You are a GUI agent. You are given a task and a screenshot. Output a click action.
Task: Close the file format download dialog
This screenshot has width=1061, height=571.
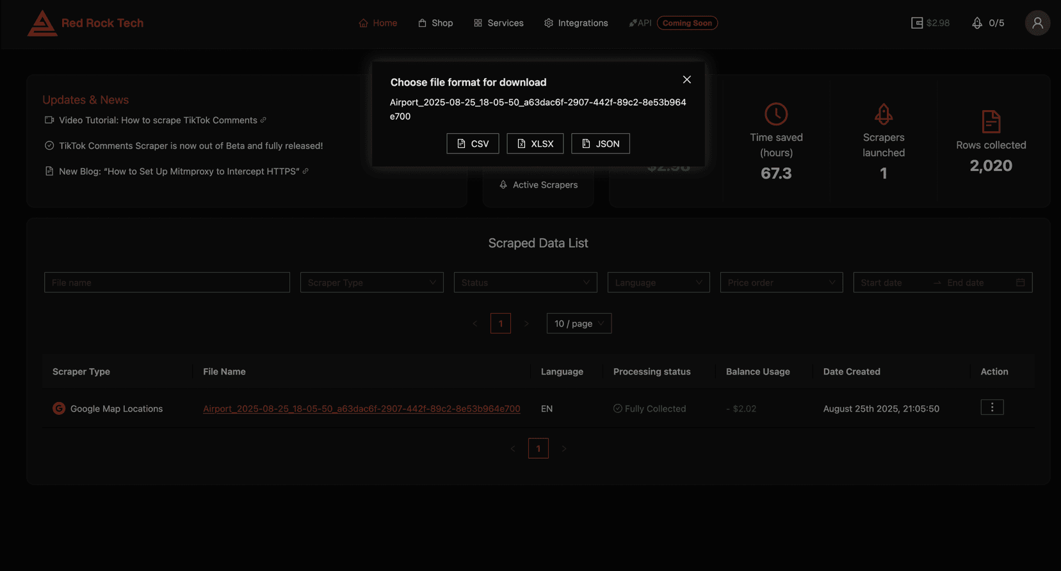click(x=686, y=80)
